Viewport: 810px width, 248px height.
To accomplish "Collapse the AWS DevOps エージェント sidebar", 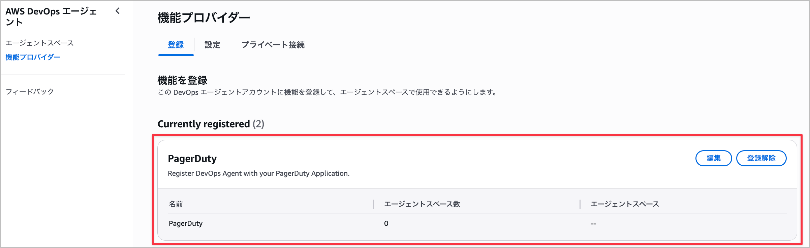I will [118, 11].
